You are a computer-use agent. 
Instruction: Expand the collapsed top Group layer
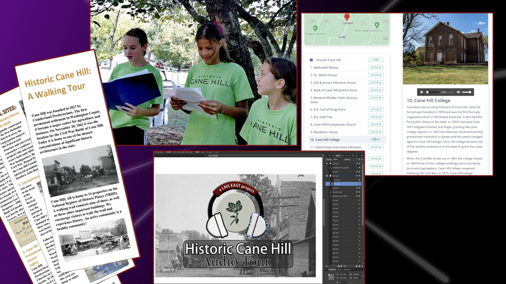coord(327,164)
